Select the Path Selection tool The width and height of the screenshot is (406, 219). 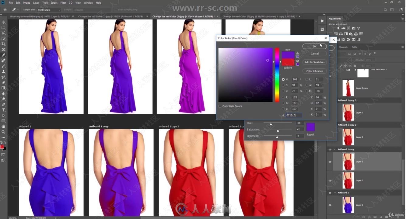(x=3, y=115)
